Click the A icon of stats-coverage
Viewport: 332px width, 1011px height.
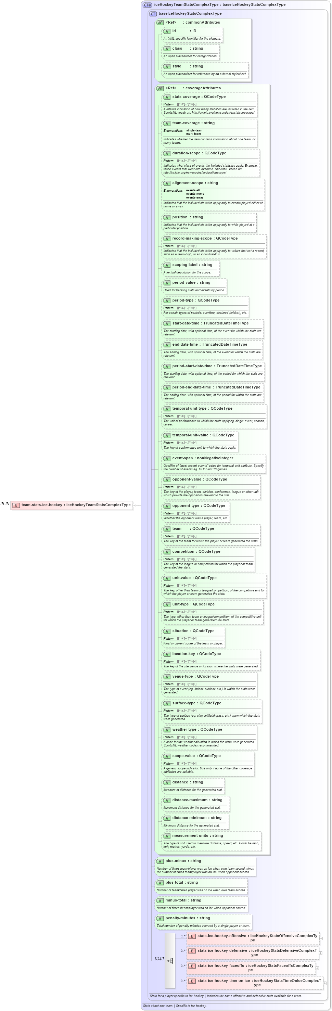point(167,97)
